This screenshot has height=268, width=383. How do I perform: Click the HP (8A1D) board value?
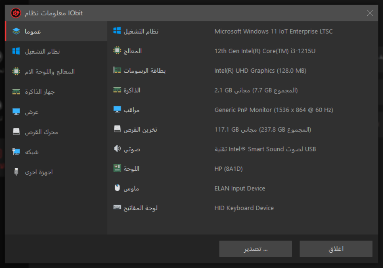[x=229, y=169]
